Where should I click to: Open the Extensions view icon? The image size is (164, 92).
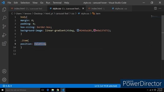point(4,43)
